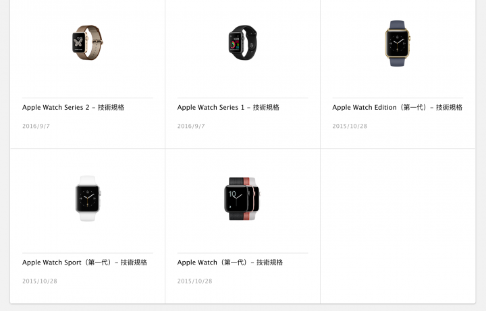Click the 2015/10/28 date under Apple Watch（第一代）
Image resolution: width=486 pixels, height=311 pixels.
(x=194, y=281)
